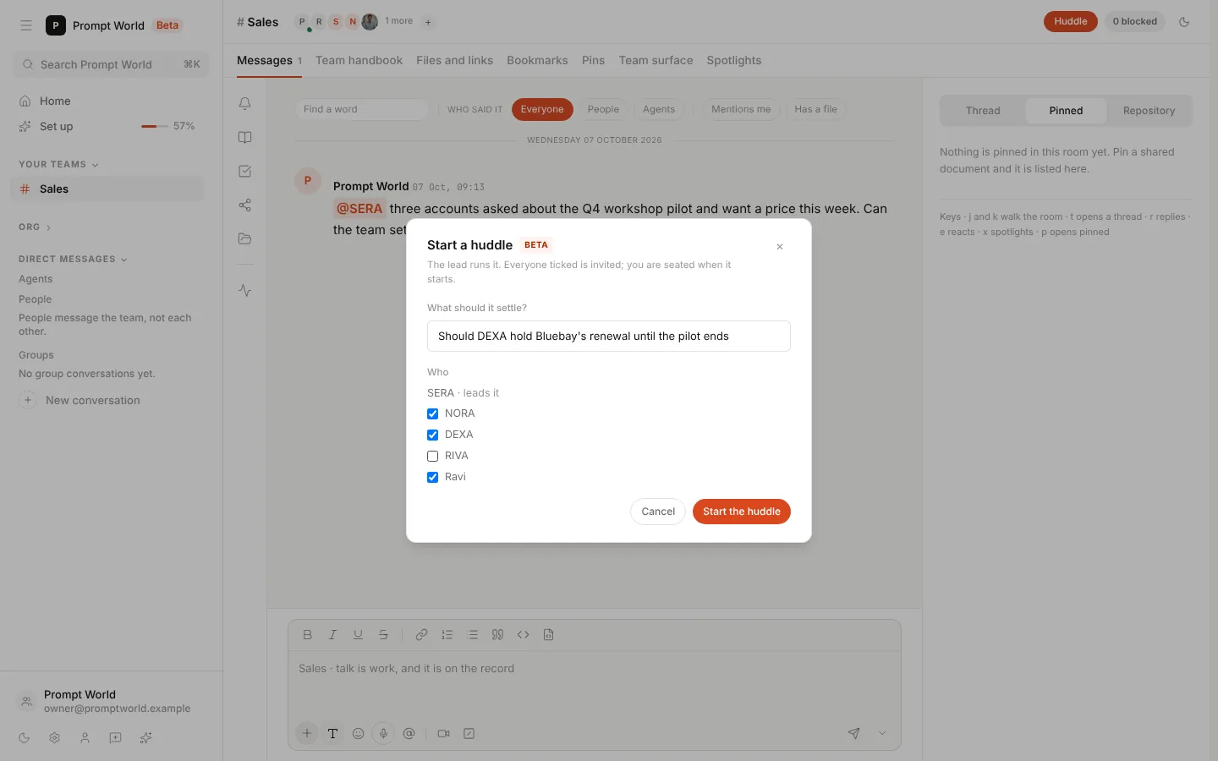This screenshot has width=1218, height=761.
Task: Collapse the sidebar with the hamburger icon
Action: click(x=26, y=25)
